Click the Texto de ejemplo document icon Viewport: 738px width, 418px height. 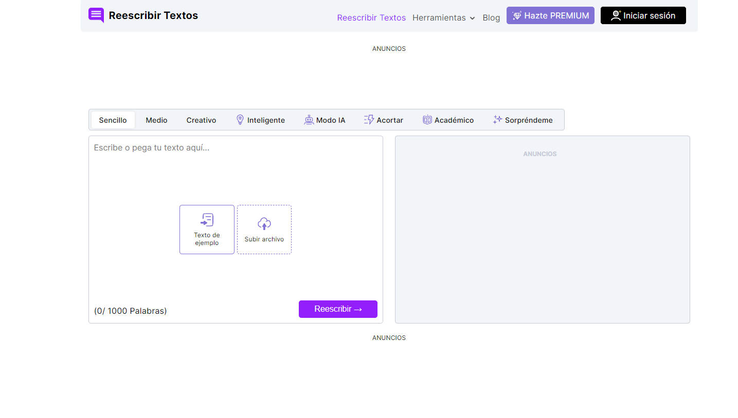click(x=207, y=219)
